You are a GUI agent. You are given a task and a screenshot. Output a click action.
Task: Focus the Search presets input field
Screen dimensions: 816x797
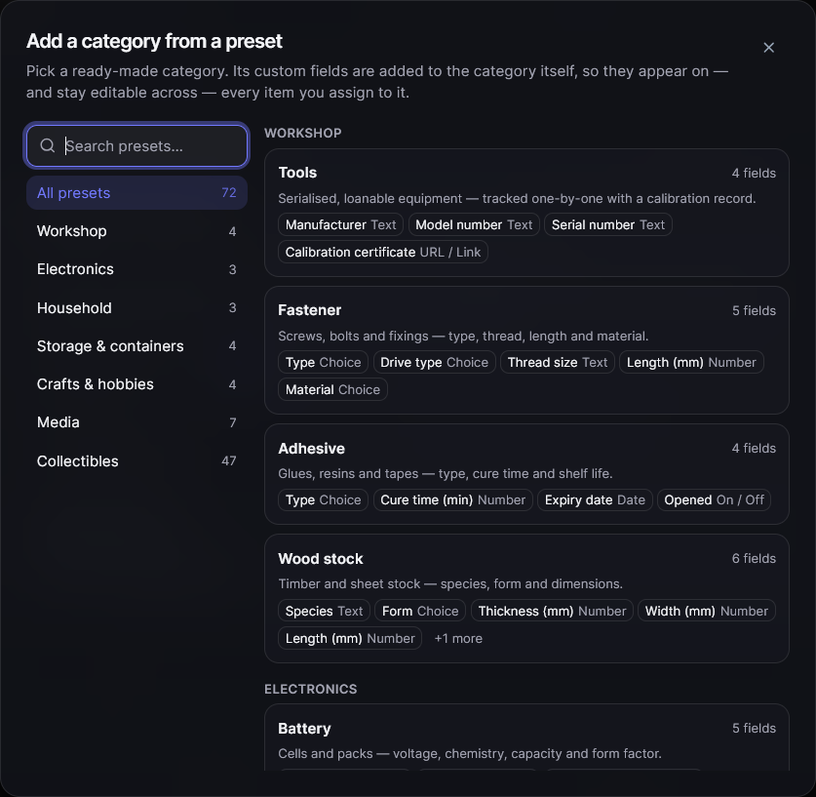(x=136, y=145)
